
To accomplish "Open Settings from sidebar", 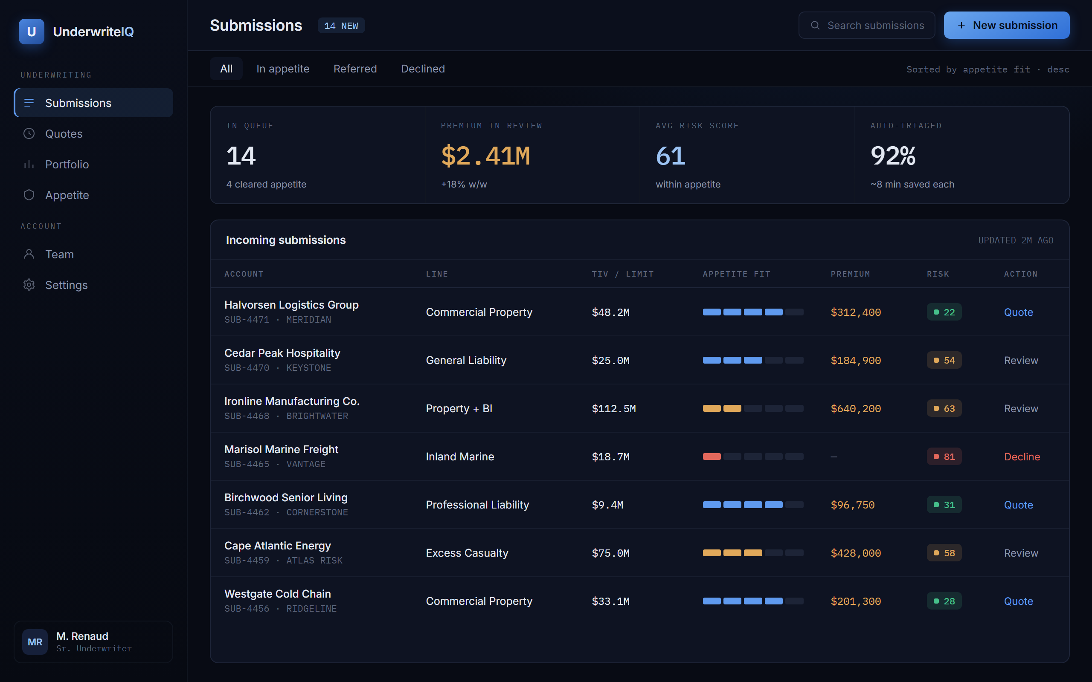I will point(93,285).
